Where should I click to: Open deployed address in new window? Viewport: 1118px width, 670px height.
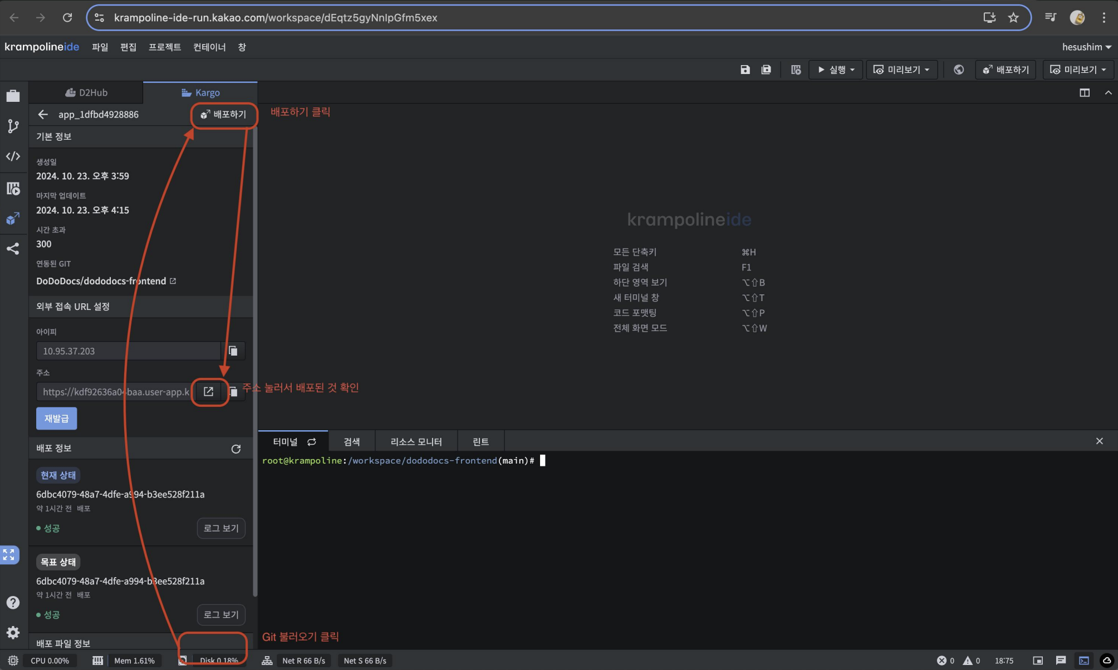[209, 392]
